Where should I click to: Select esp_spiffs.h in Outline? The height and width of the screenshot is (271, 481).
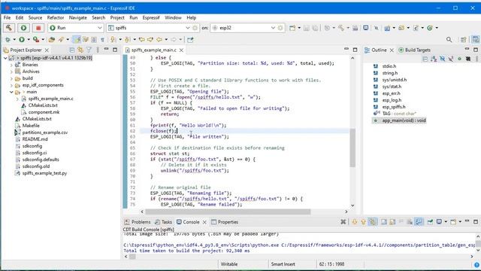click(394, 107)
